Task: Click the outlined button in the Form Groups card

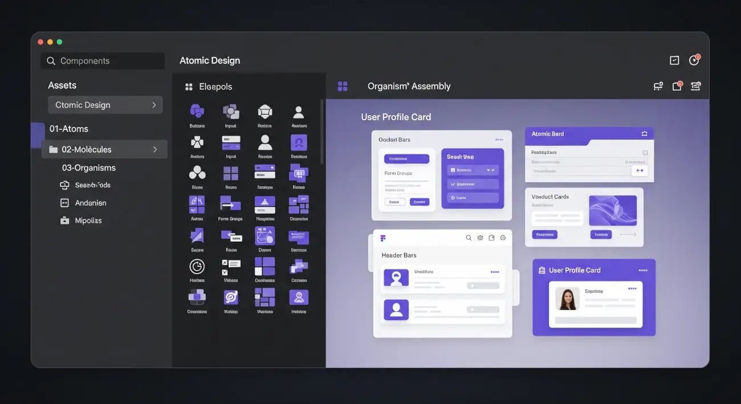Action: tap(394, 202)
